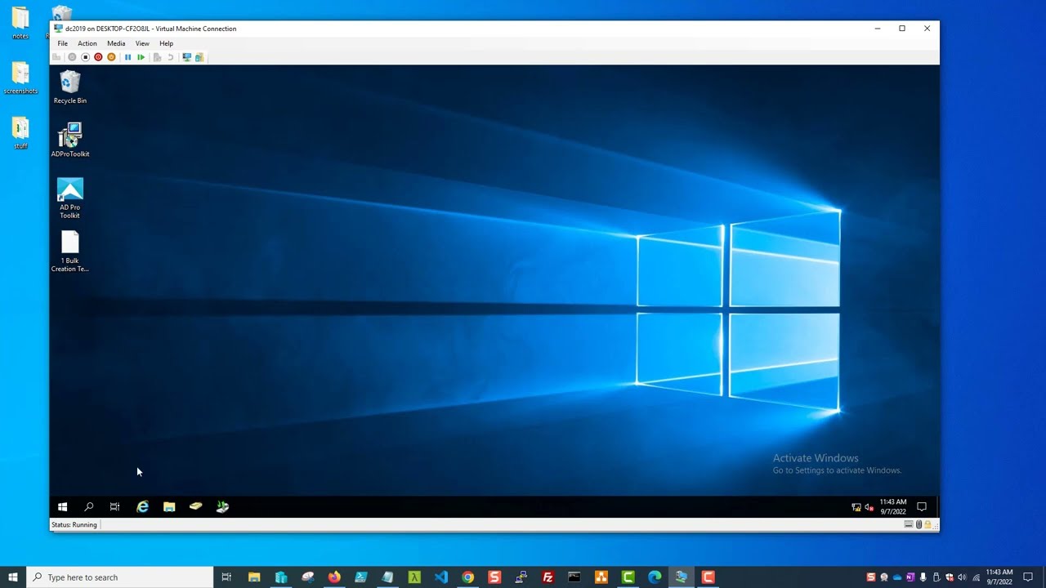Click the keyboard status icon in VM status bar
This screenshot has height=588, width=1046.
coord(909,525)
